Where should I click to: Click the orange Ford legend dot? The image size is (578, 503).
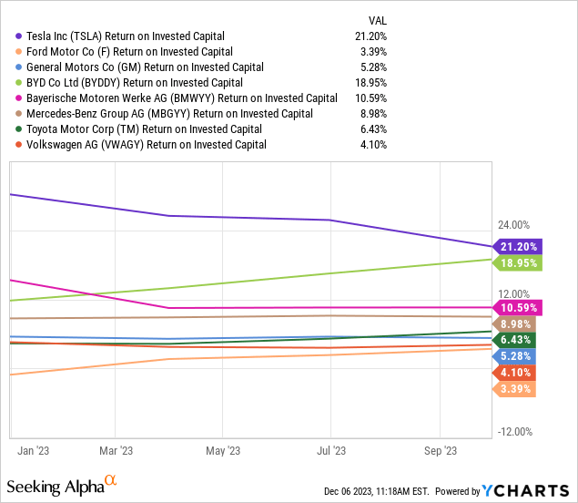18,52
